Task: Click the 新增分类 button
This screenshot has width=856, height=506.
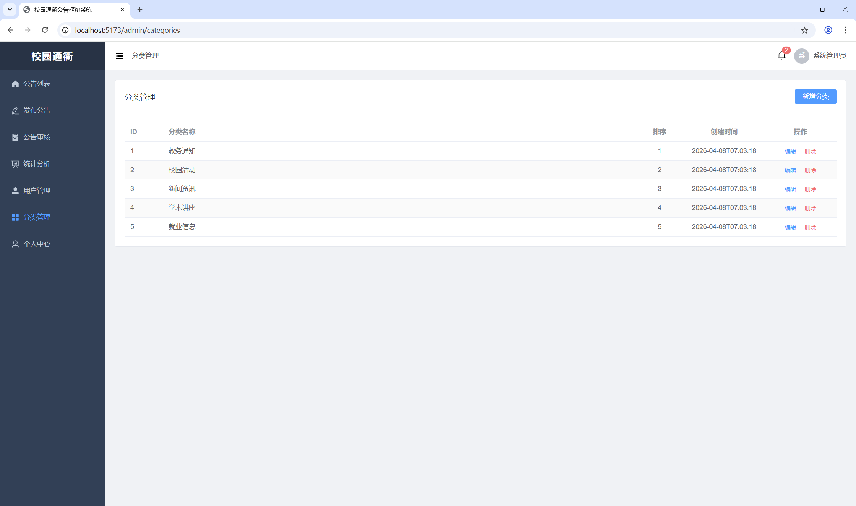Action: 815,96
